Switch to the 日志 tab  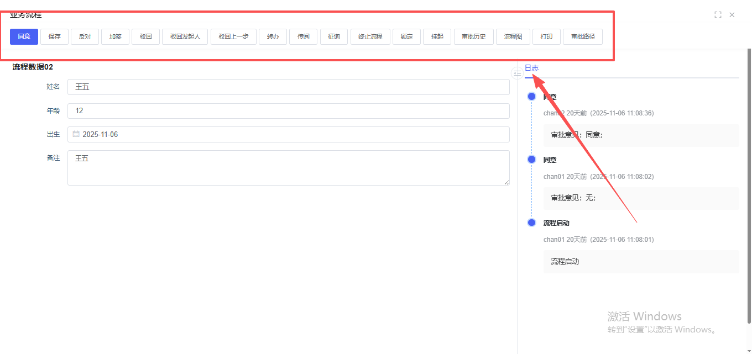coord(531,68)
